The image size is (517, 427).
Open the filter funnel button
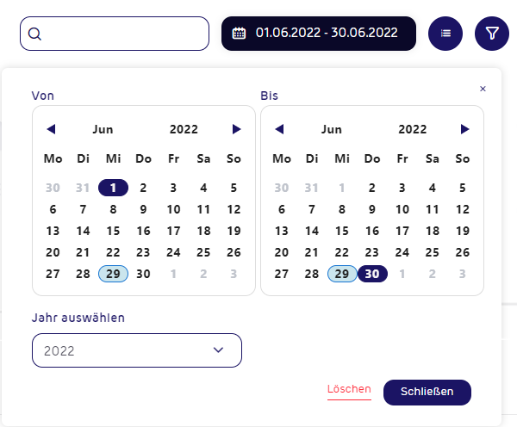492,34
